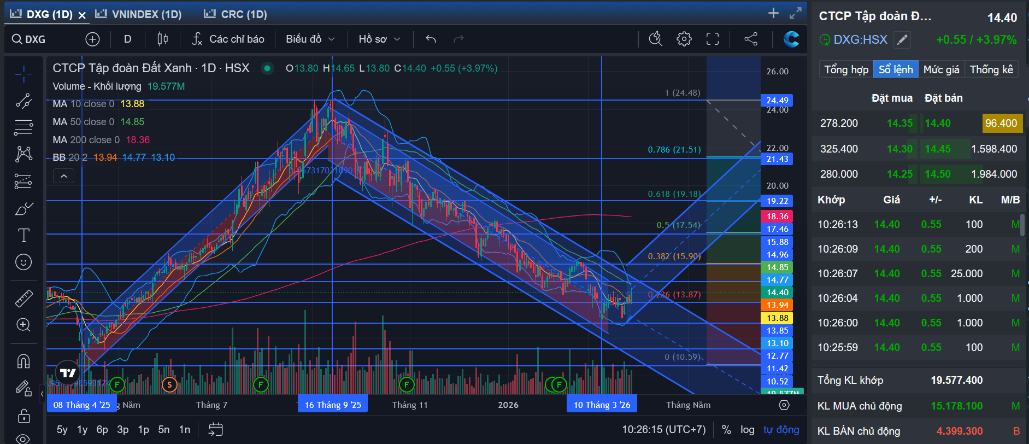Image resolution: width=1029 pixels, height=444 pixels.
Task: Click the F marker near Tháng 7
Action: (261, 385)
